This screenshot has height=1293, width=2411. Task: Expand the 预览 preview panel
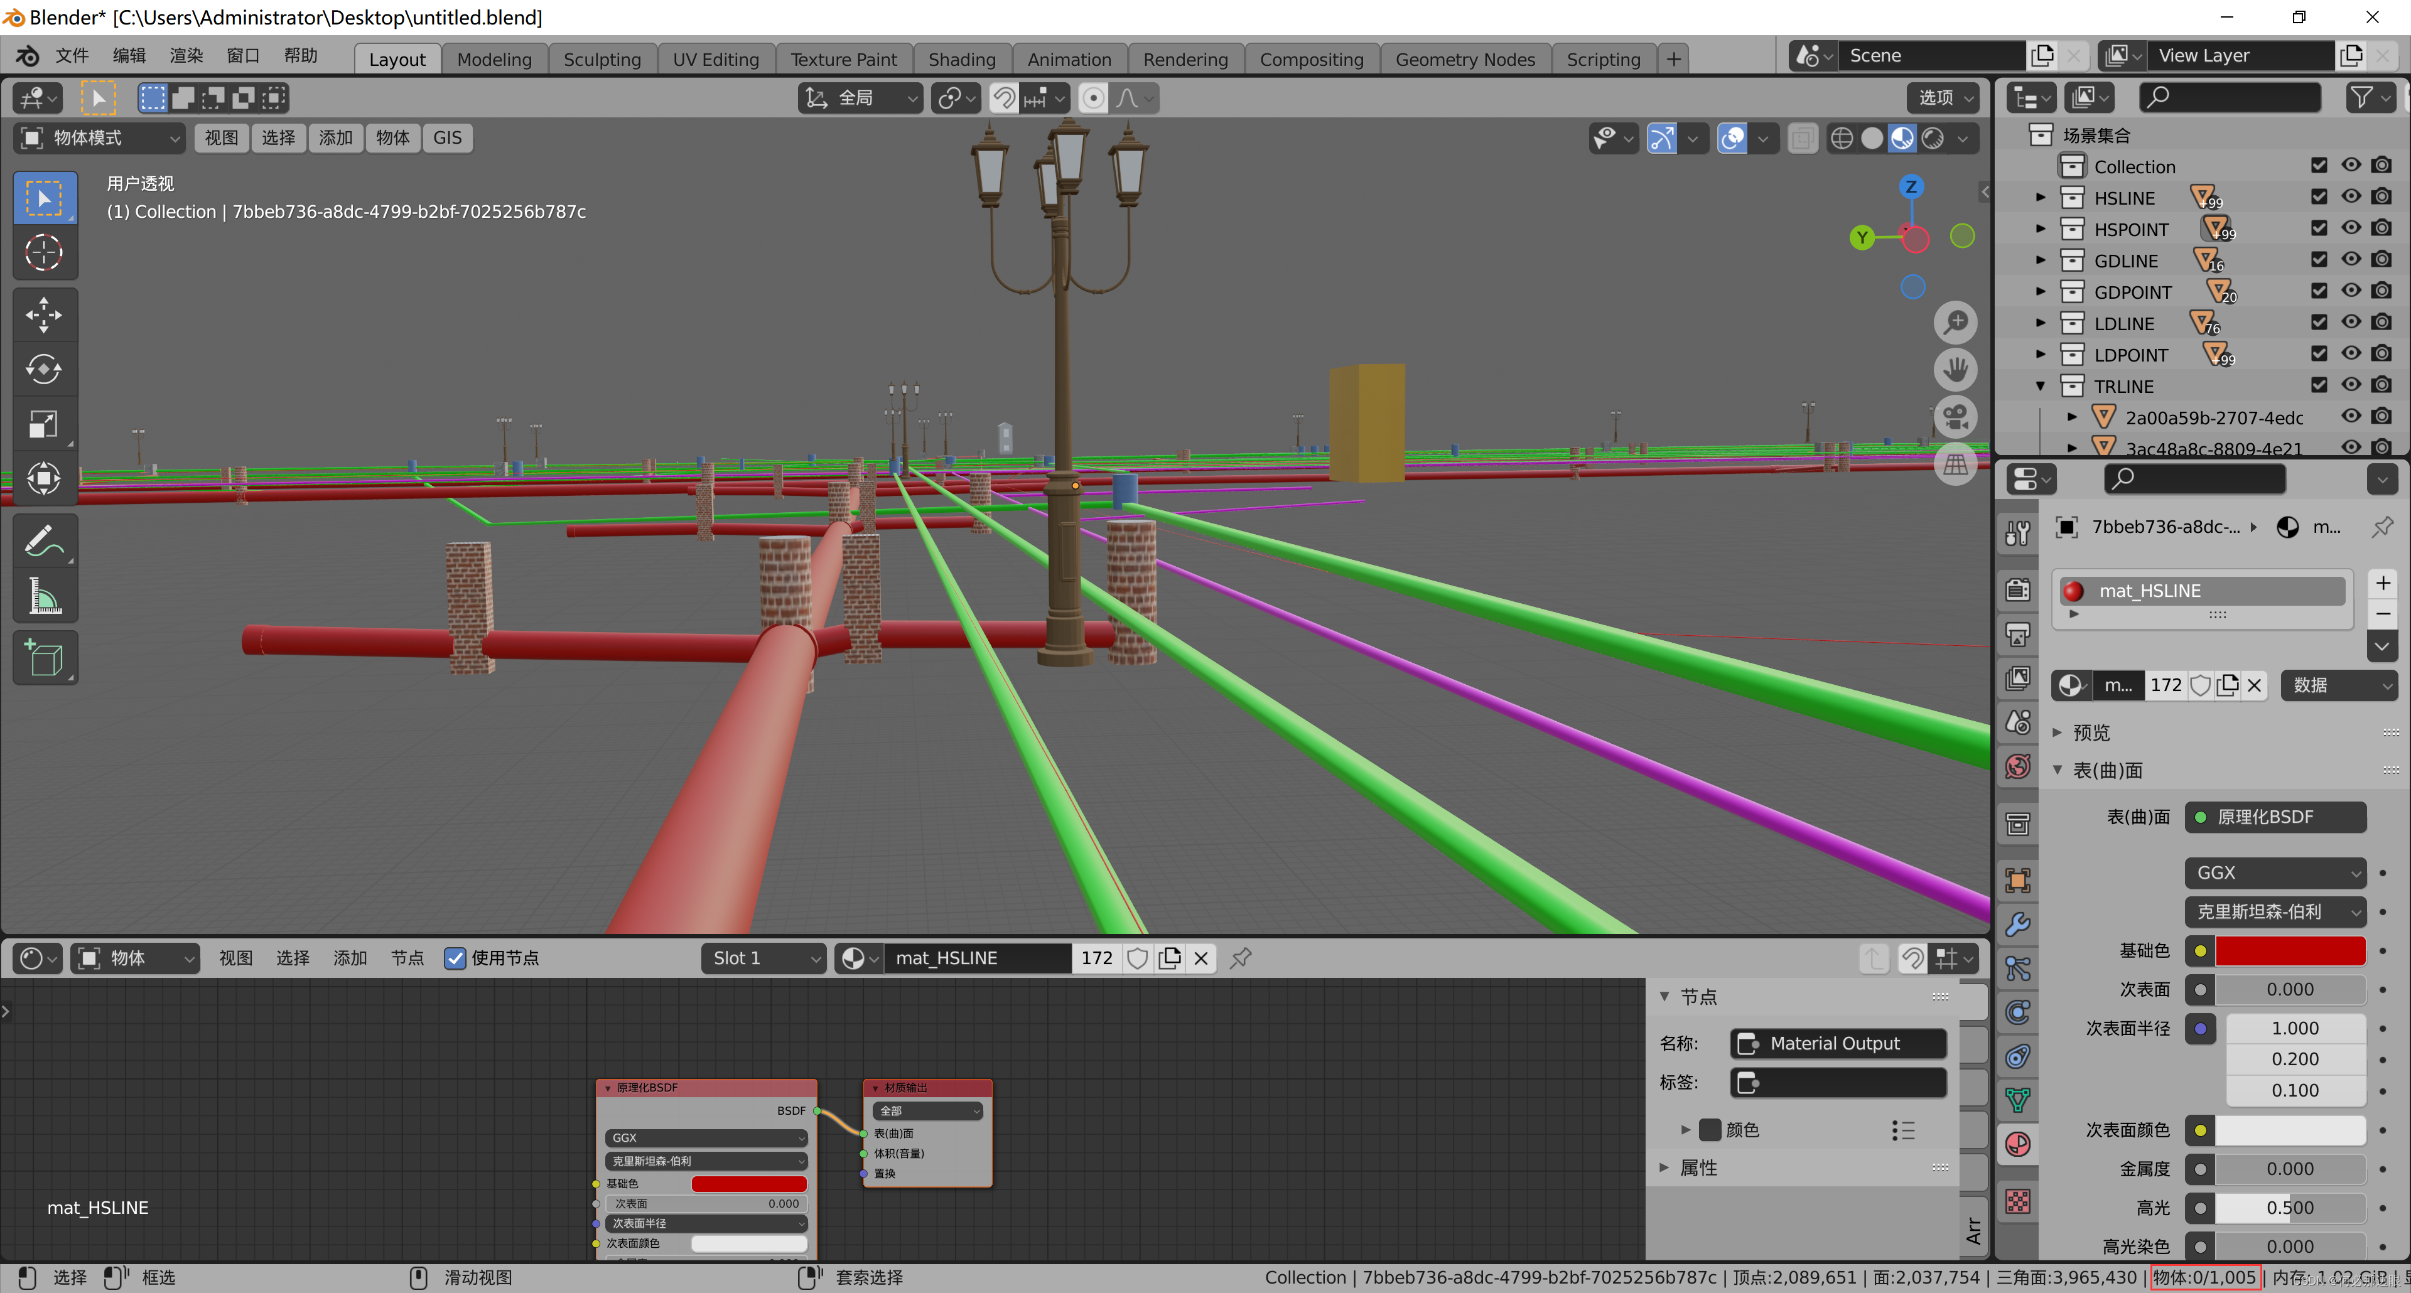[x=2058, y=732]
